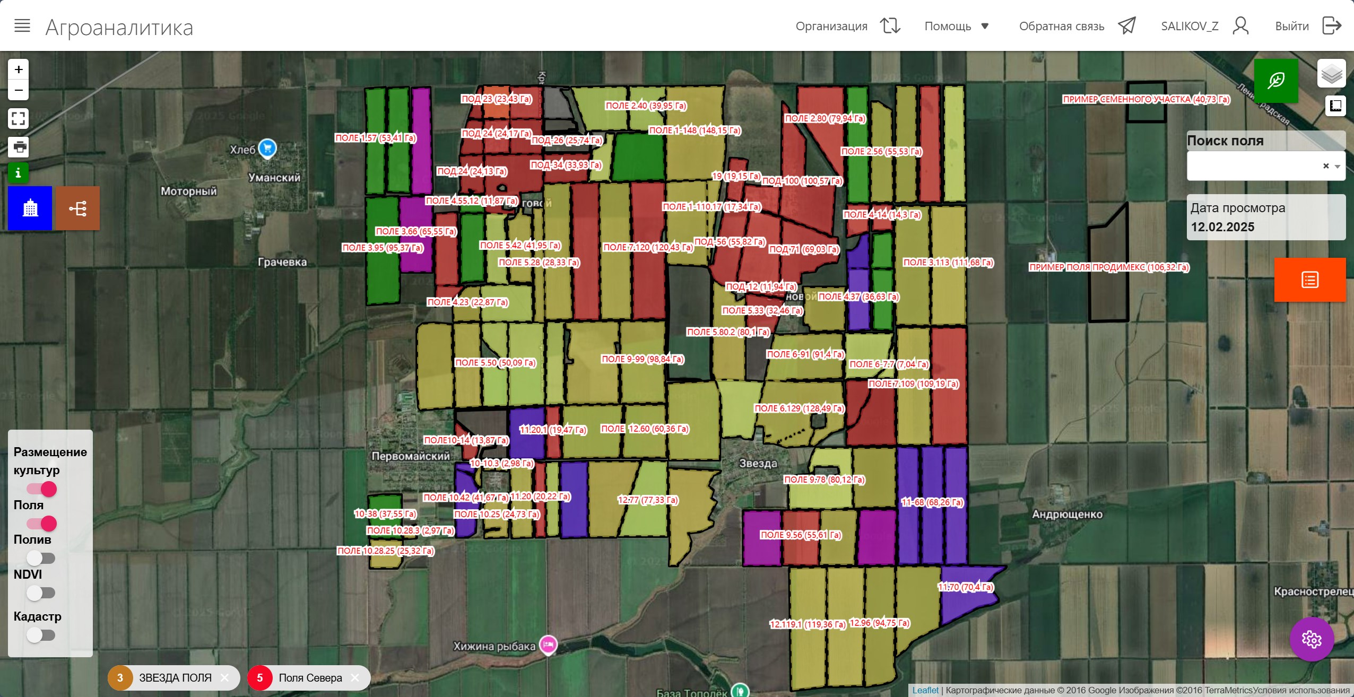Image resolution: width=1354 pixels, height=697 pixels.
Task: Enable the Полив toggle
Action: pos(41,558)
